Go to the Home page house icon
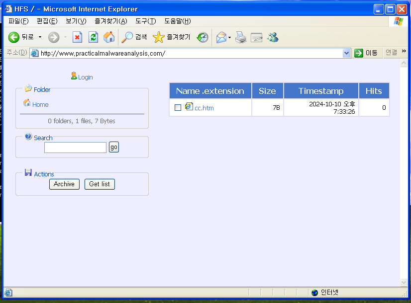Screen dimensions: 411x303 (109, 37)
